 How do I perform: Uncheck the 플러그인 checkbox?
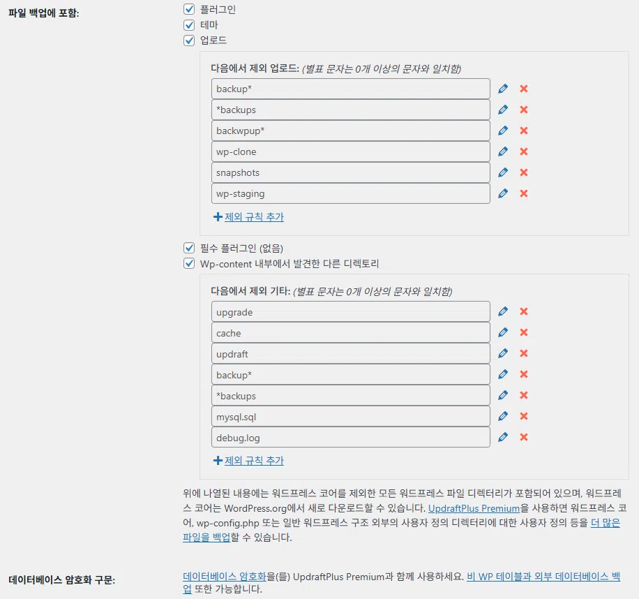point(188,10)
